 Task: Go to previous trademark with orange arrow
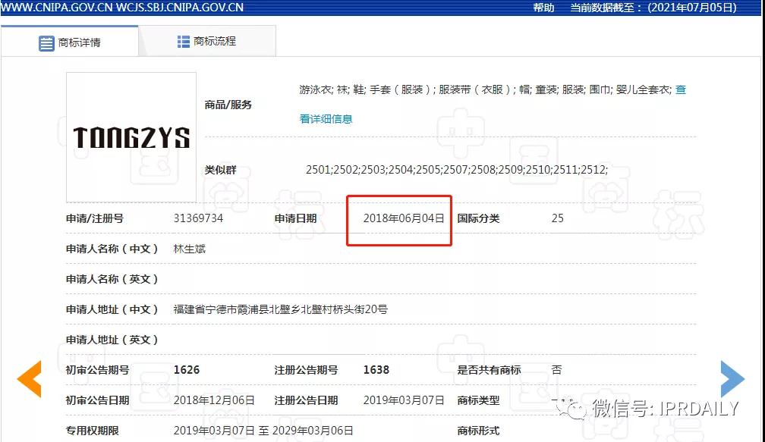pos(30,378)
